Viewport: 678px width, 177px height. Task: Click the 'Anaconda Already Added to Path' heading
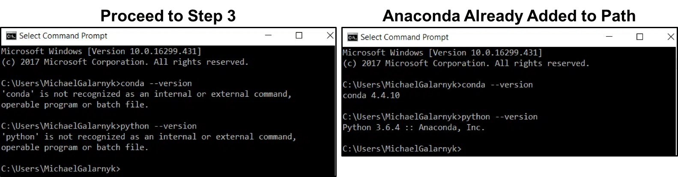tap(509, 16)
